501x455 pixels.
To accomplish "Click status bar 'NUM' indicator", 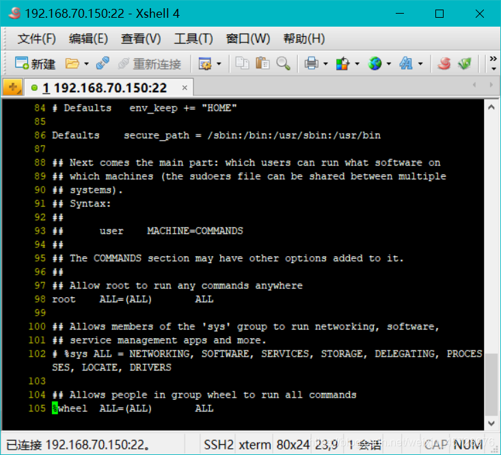I will 468,445.
